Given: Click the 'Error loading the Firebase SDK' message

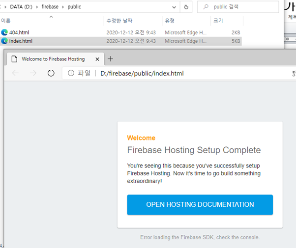Looking at the screenshot, I should [x=200, y=237].
